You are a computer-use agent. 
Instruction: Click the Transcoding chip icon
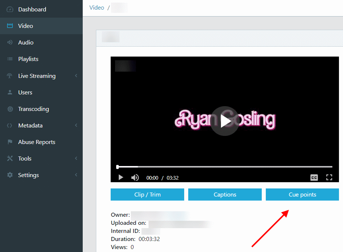pyautogui.click(x=10, y=109)
